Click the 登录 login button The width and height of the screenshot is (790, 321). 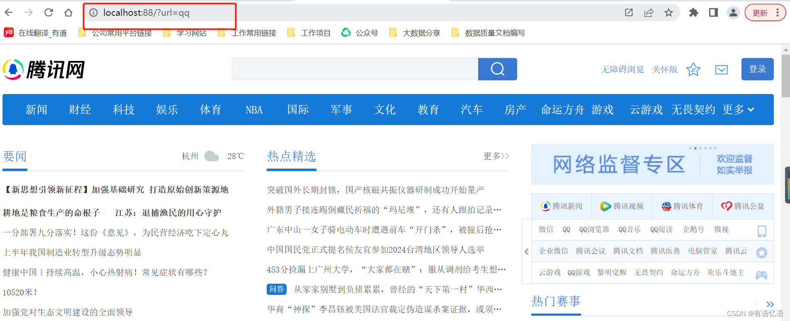tap(758, 69)
